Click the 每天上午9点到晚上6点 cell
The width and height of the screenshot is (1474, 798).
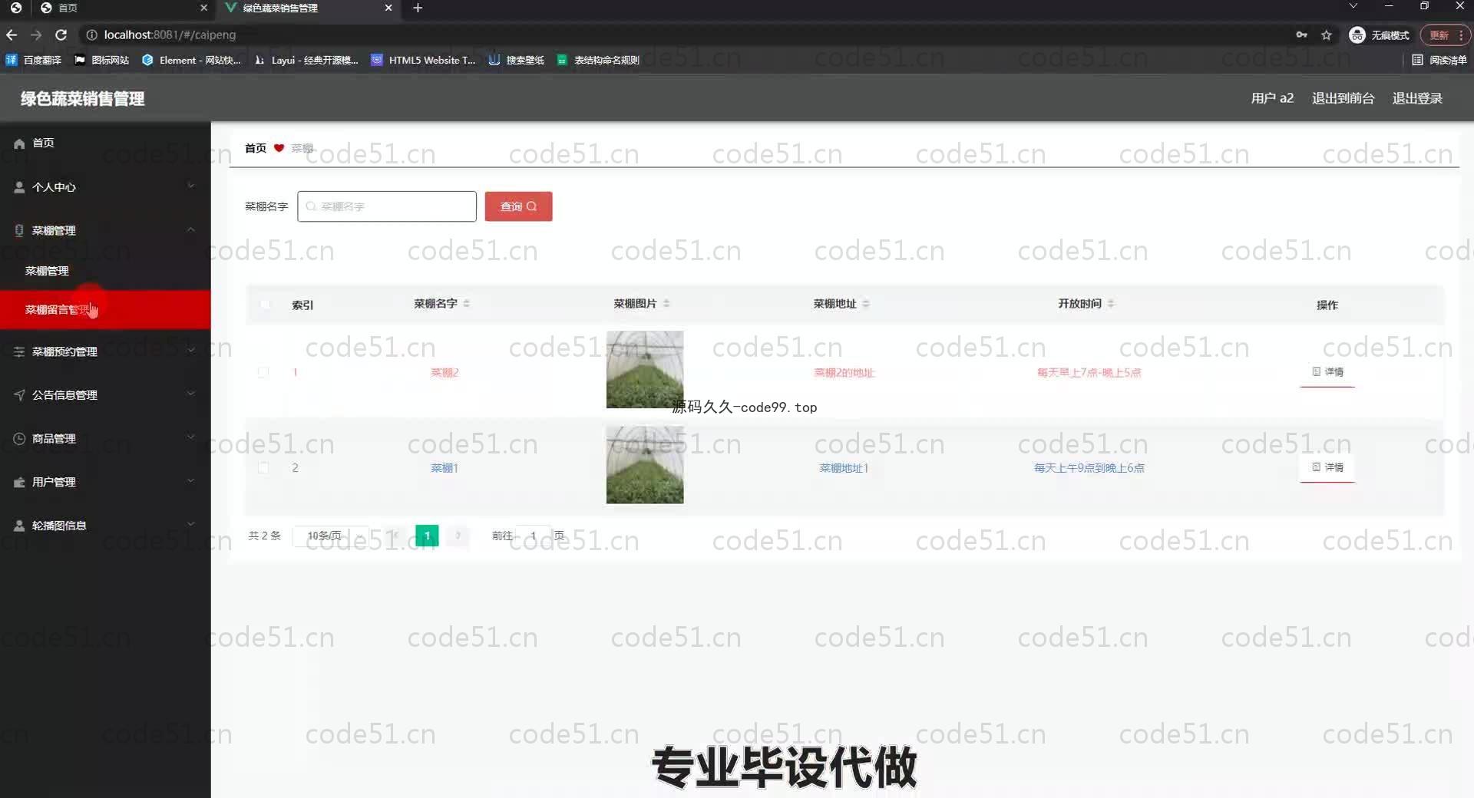pyautogui.click(x=1089, y=468)
